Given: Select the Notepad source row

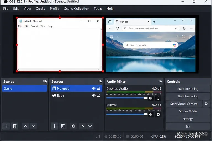Looking at the screenshot, I should (x=76, y=88).
